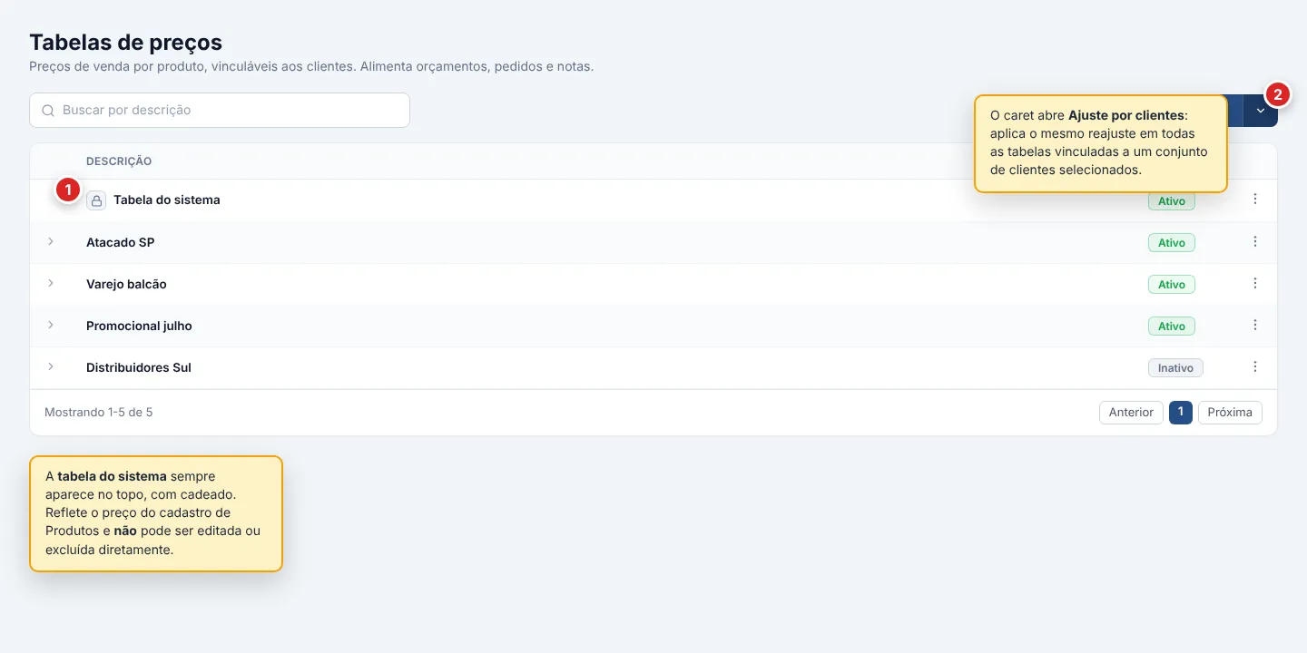Open the three-dot menu for Varejo balcão
1307x653 pixels.
[x=1255, y=283]
